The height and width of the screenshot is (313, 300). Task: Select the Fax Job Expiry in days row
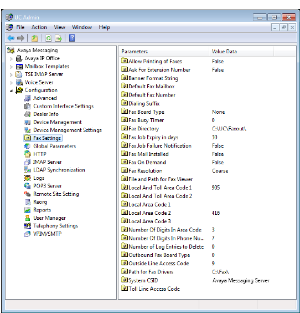(149, 137)
